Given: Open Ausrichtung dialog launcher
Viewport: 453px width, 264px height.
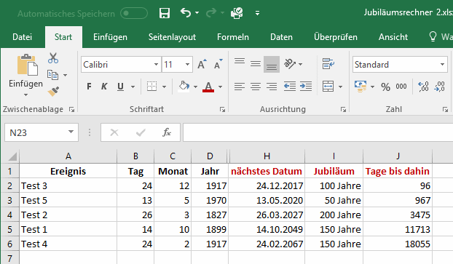Looking at the screenshot, I should [343, 109].
